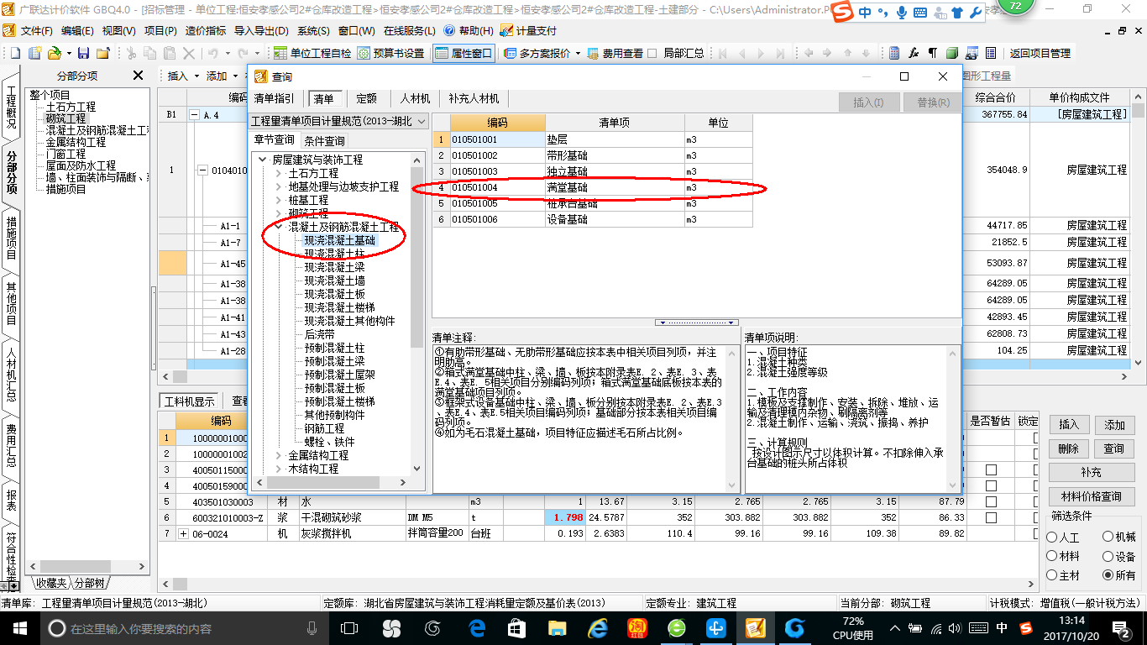Screen dimensions: 1147x645
Task: Click 返回项目管理 in toolbar
Action: click(1040, 53)
